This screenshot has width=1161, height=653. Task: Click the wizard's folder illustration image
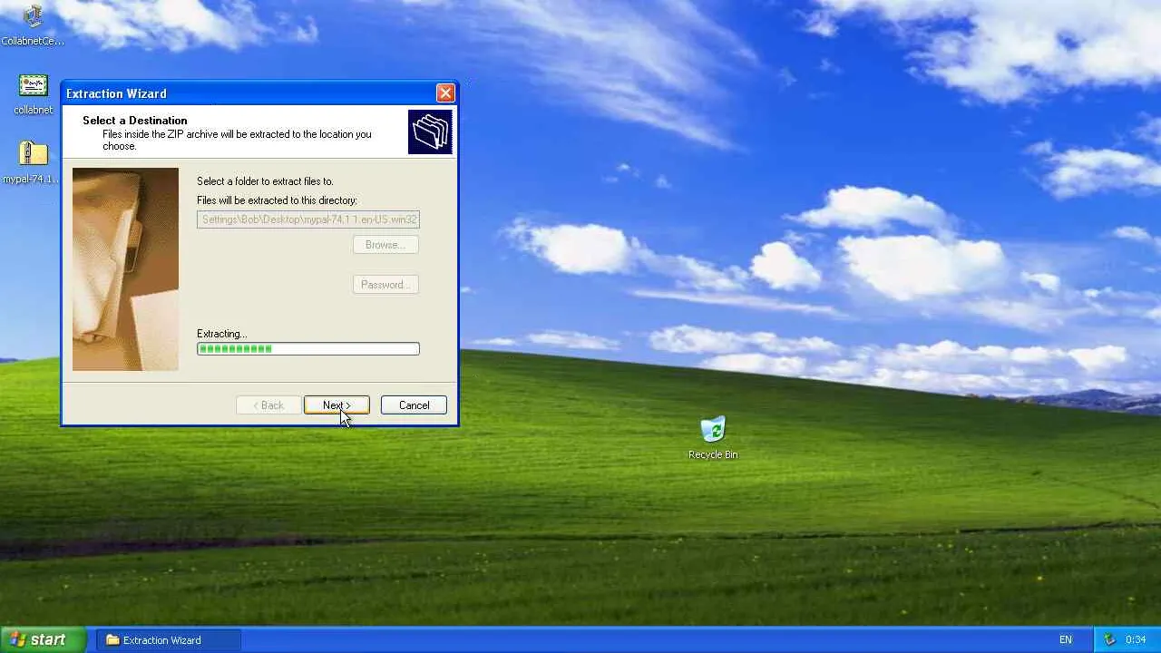(x=125, y=269)
